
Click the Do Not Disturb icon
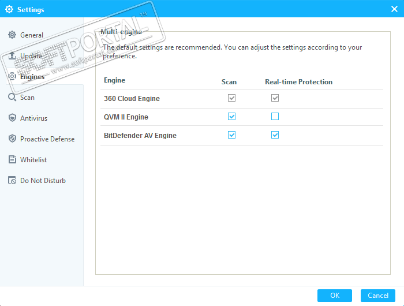12,180
